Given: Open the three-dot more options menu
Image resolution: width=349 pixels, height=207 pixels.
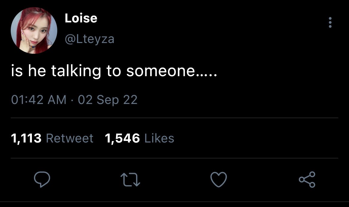Looking at the screenshot, I should pyautogui.click(x=330, y=22).
